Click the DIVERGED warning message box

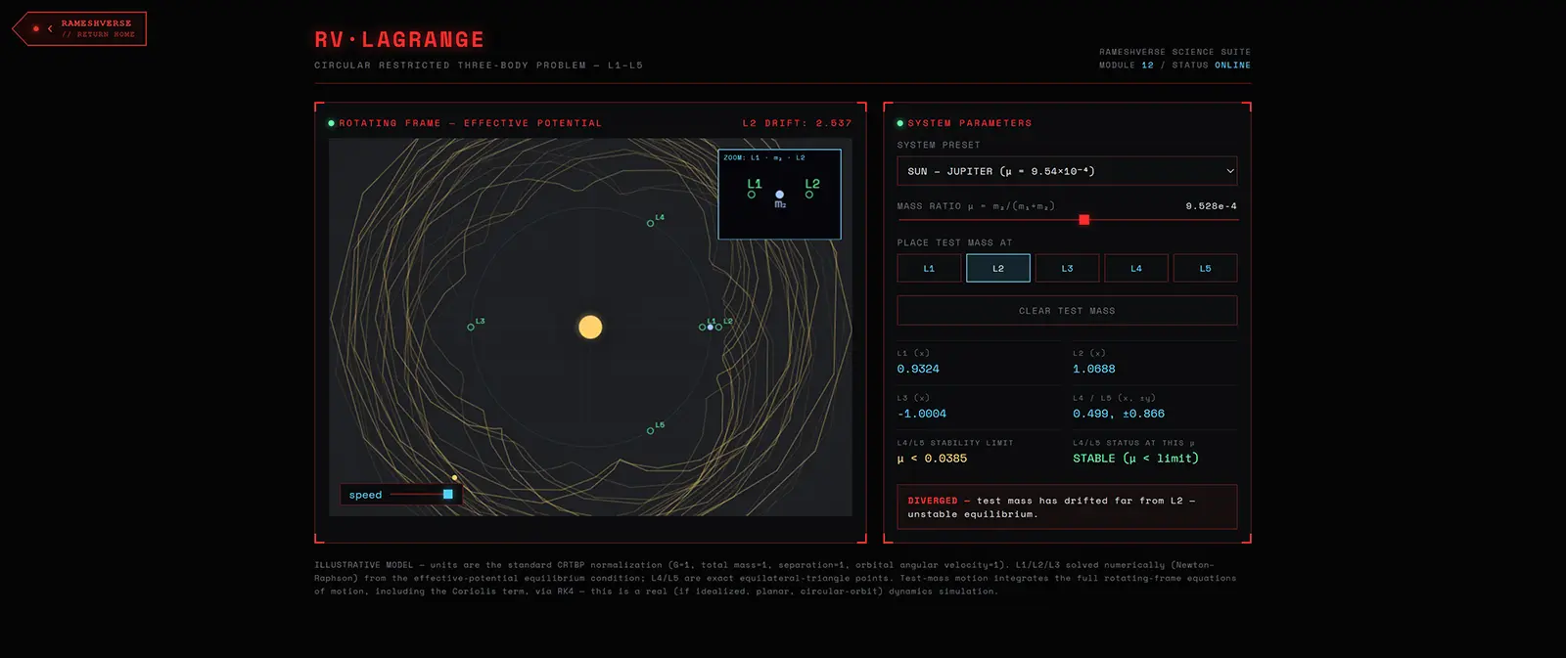(1067, 506)
